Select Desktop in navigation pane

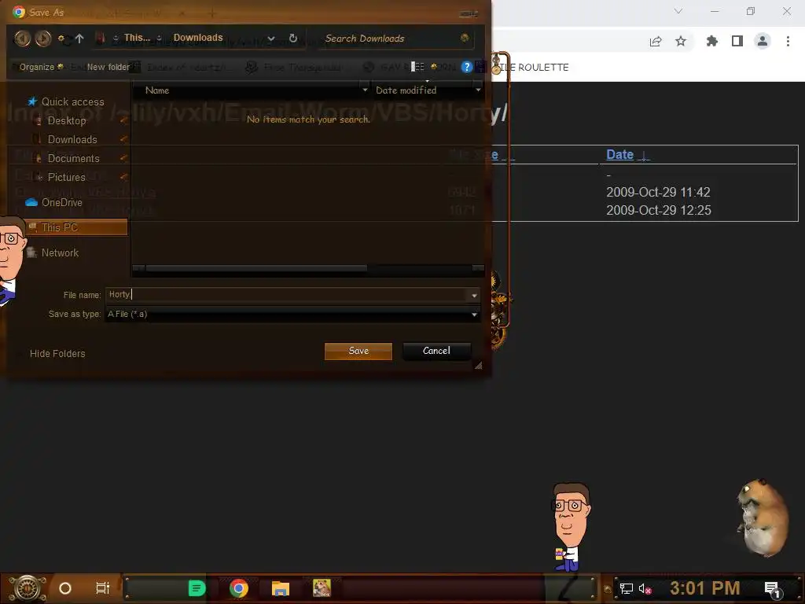pyautogui.click(x=67, y=120)
